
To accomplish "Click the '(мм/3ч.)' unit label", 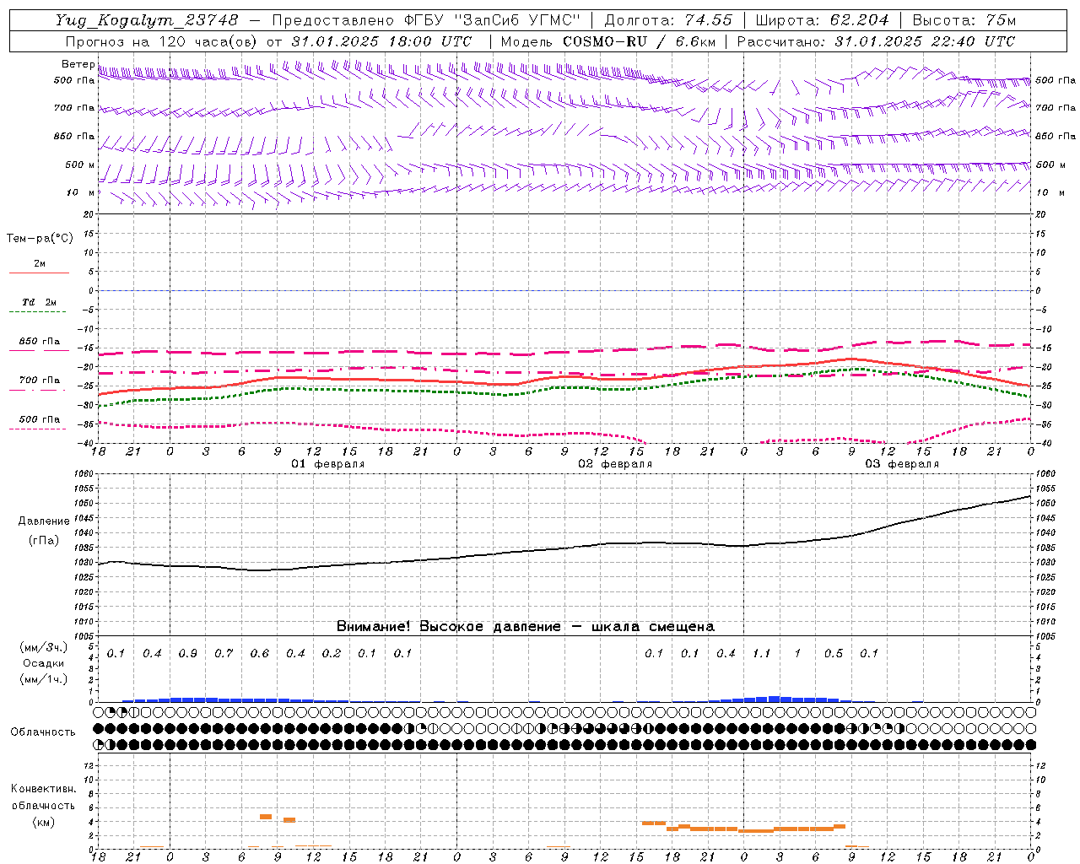I will [x=44, y=648].
